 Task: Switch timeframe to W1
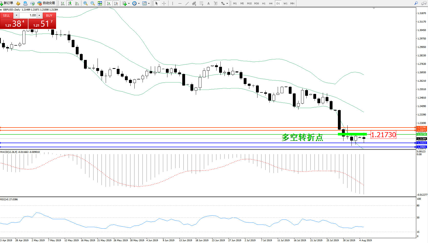click(285, 4)
